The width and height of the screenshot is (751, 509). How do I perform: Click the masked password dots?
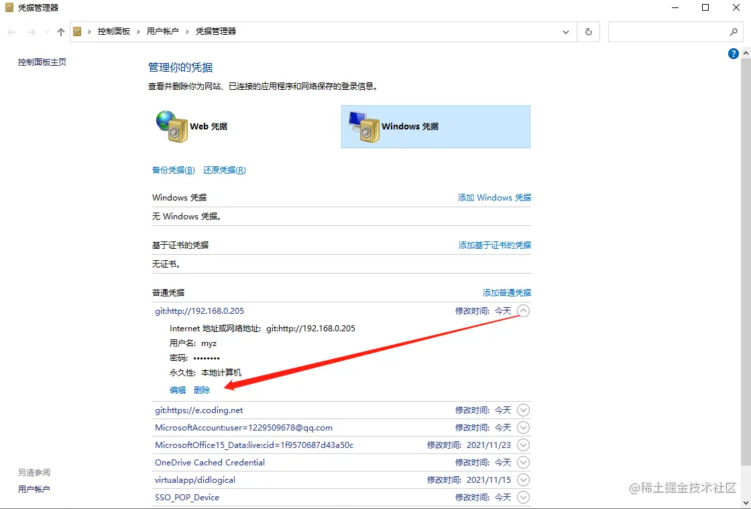(207, 357)
